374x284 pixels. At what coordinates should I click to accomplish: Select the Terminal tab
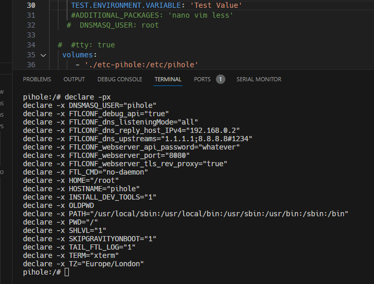[168, 79]
